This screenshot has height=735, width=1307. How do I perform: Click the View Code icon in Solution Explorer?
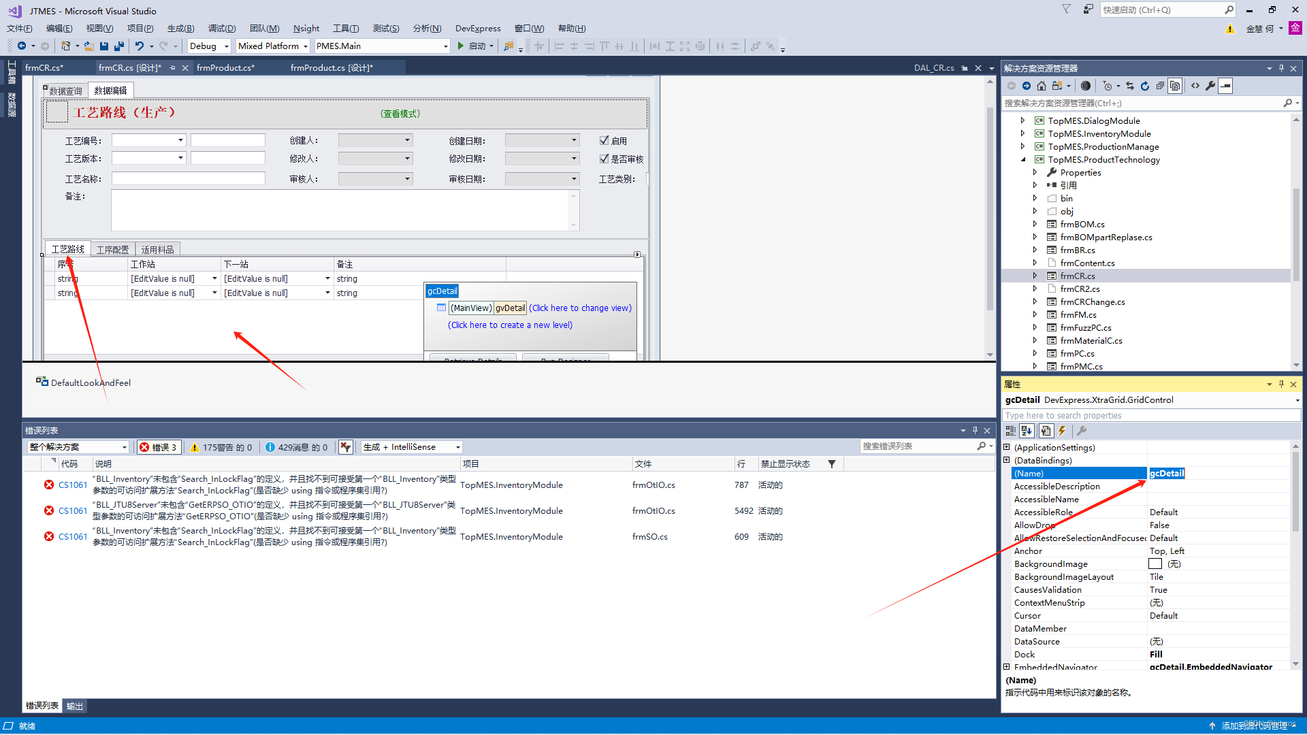point(1195,86)
